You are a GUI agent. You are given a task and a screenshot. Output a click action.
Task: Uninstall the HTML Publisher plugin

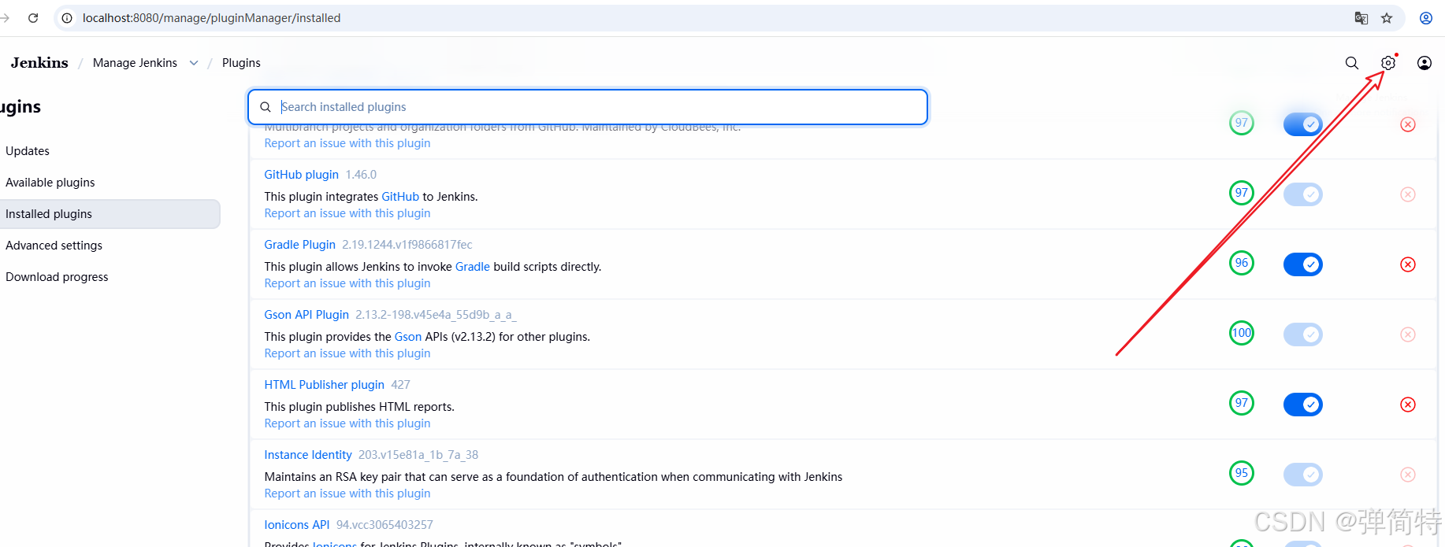[x=1408, y=405]
